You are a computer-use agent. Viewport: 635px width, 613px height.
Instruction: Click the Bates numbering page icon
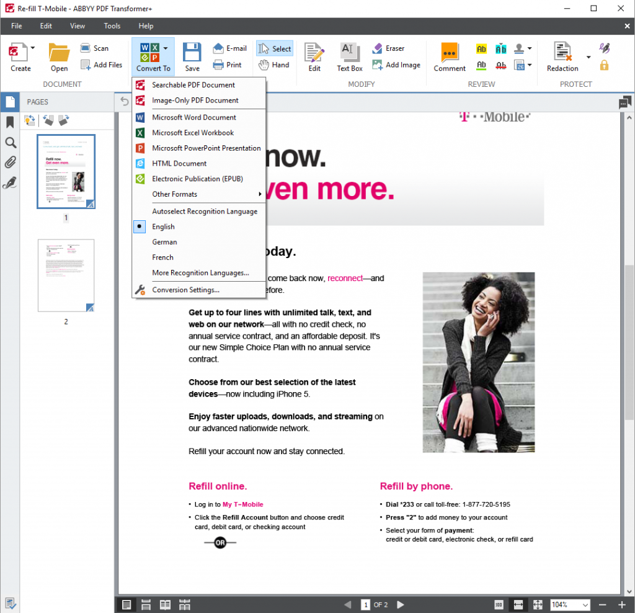point(519,65)
